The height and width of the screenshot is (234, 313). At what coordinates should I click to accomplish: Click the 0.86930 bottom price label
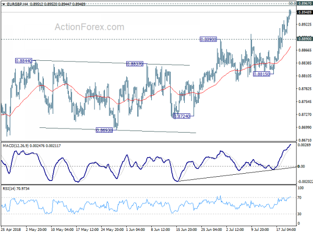click(104, 130)
